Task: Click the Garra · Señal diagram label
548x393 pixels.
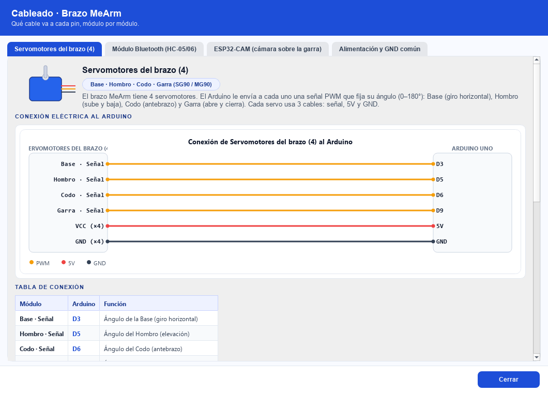Action: (x=81, y=210)
